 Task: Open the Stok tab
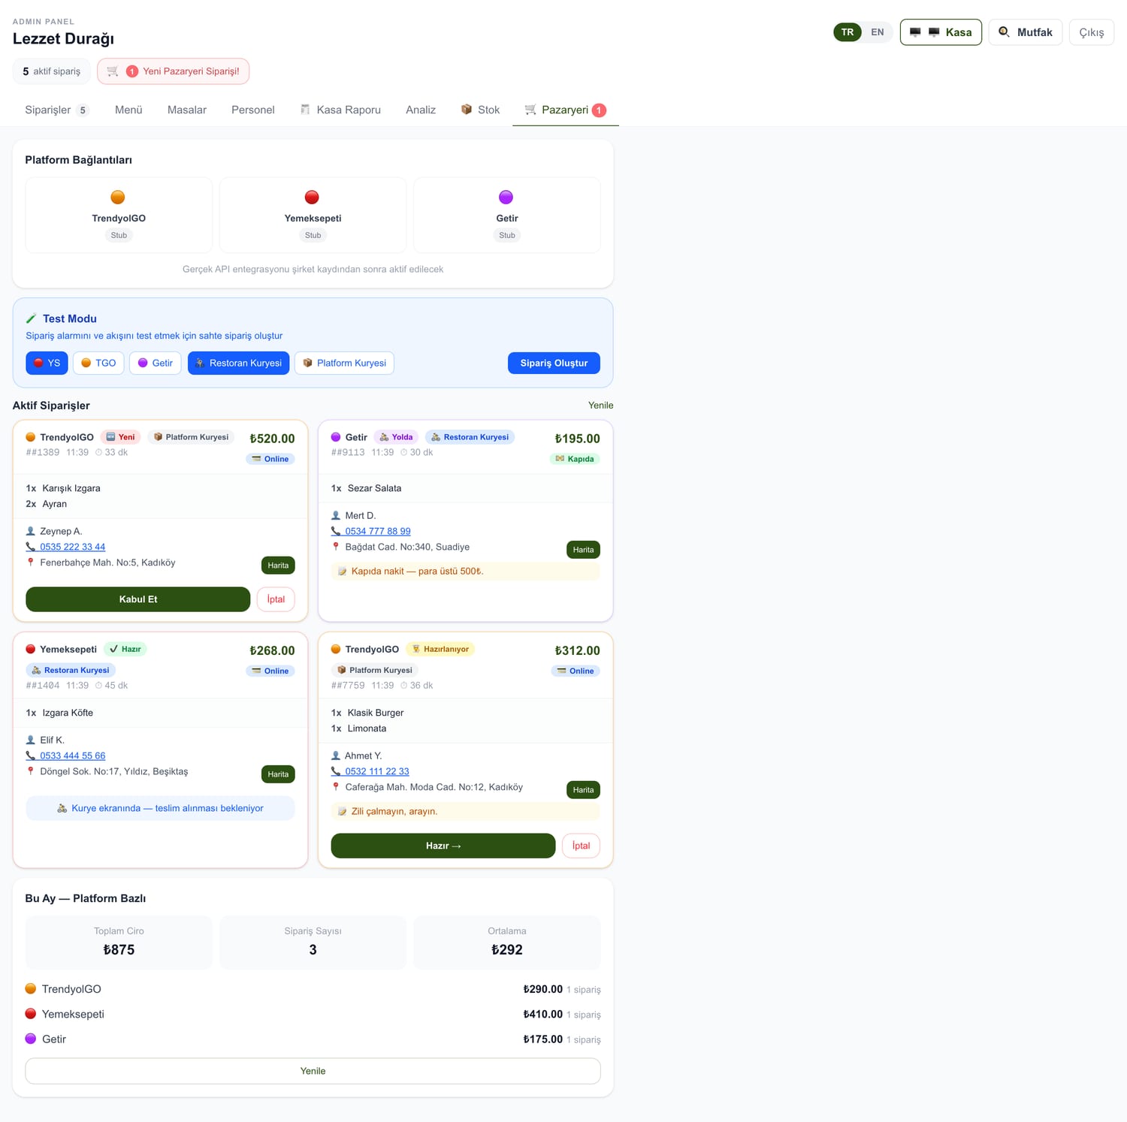[x=480, y=110]
